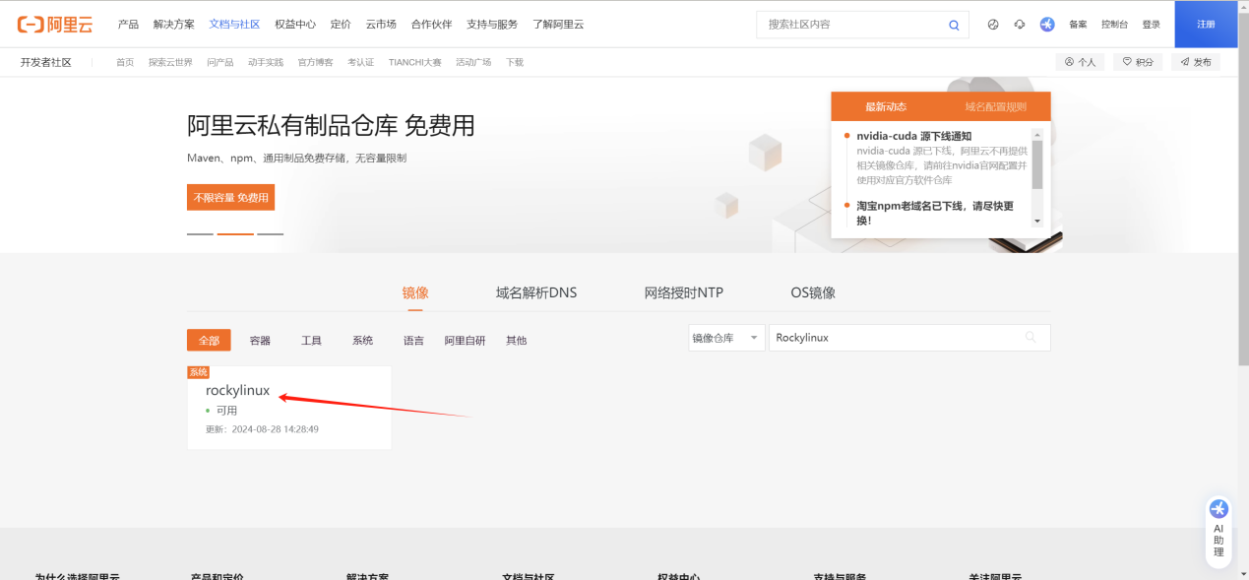Screen dimensions: 1249x580
Task: Select the 阿里自研 category filter
Action: [x=465, y=340]
